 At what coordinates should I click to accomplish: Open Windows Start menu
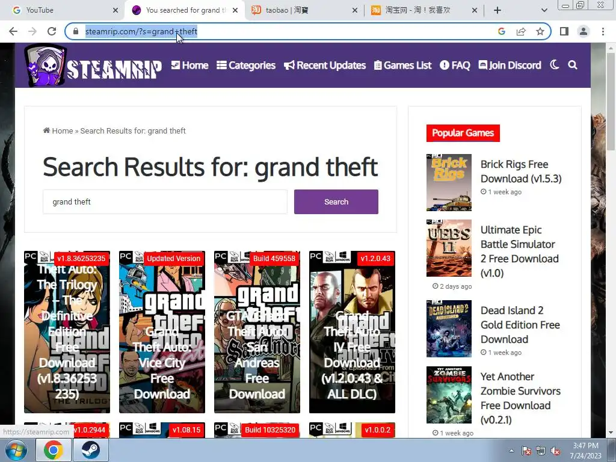16,450
